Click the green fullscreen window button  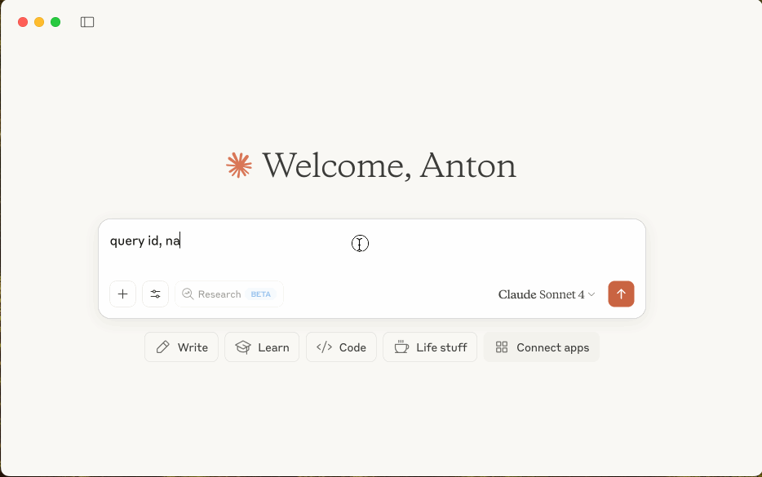coord(55,22)
